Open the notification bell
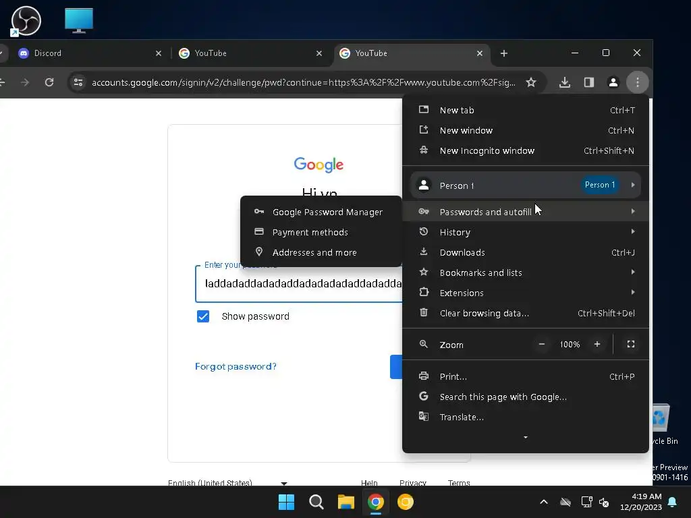This screenshot has height=518, width=691. (x=673, y=502)
